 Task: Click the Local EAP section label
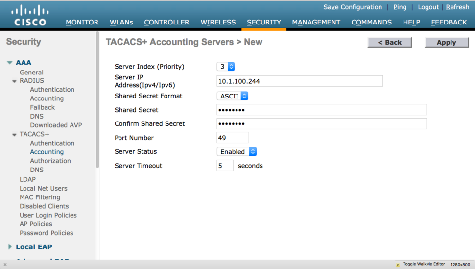point(34,247)
